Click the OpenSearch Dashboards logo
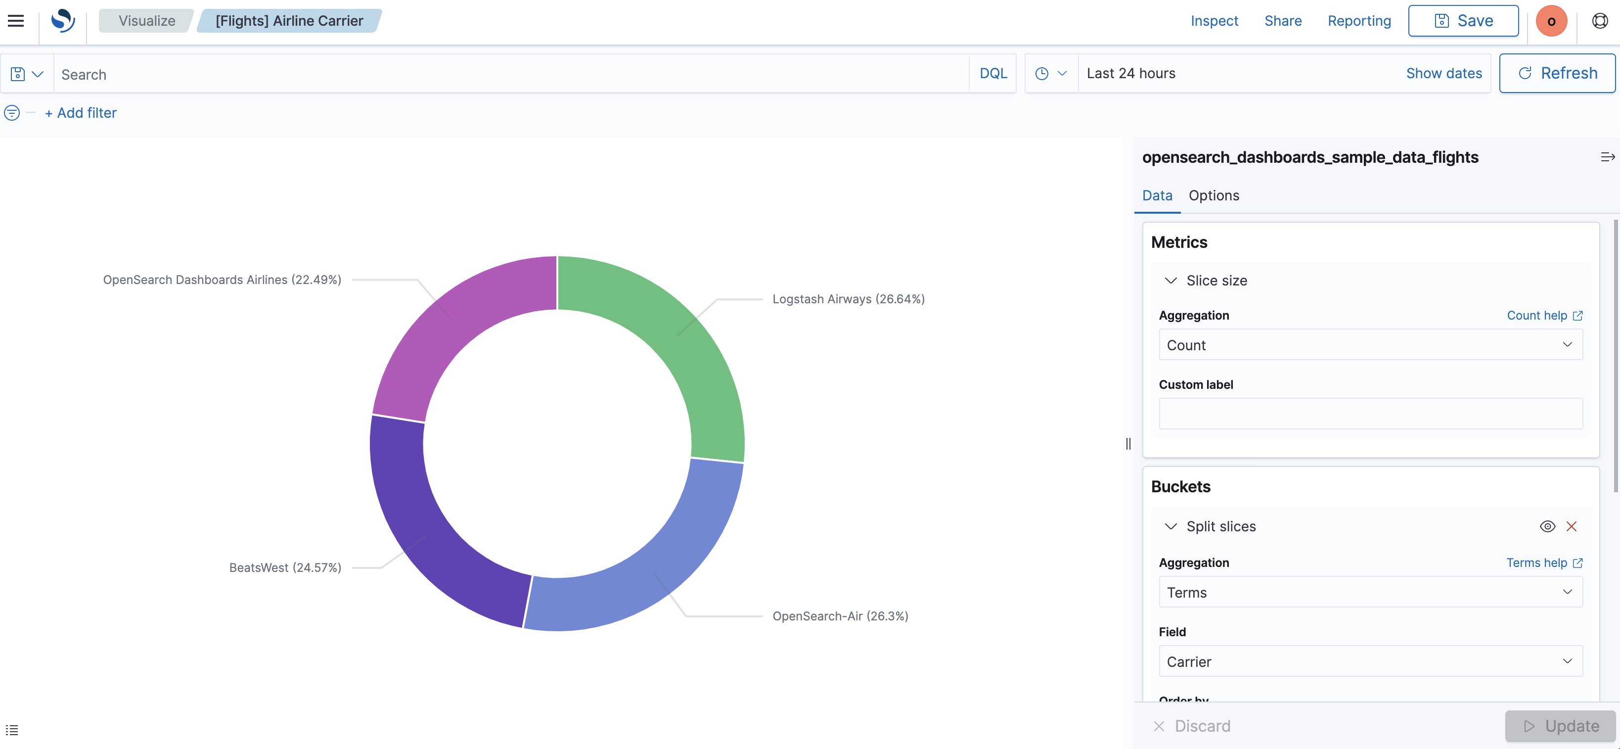The height and width of the screenshot is (749, 1620). 63,21
